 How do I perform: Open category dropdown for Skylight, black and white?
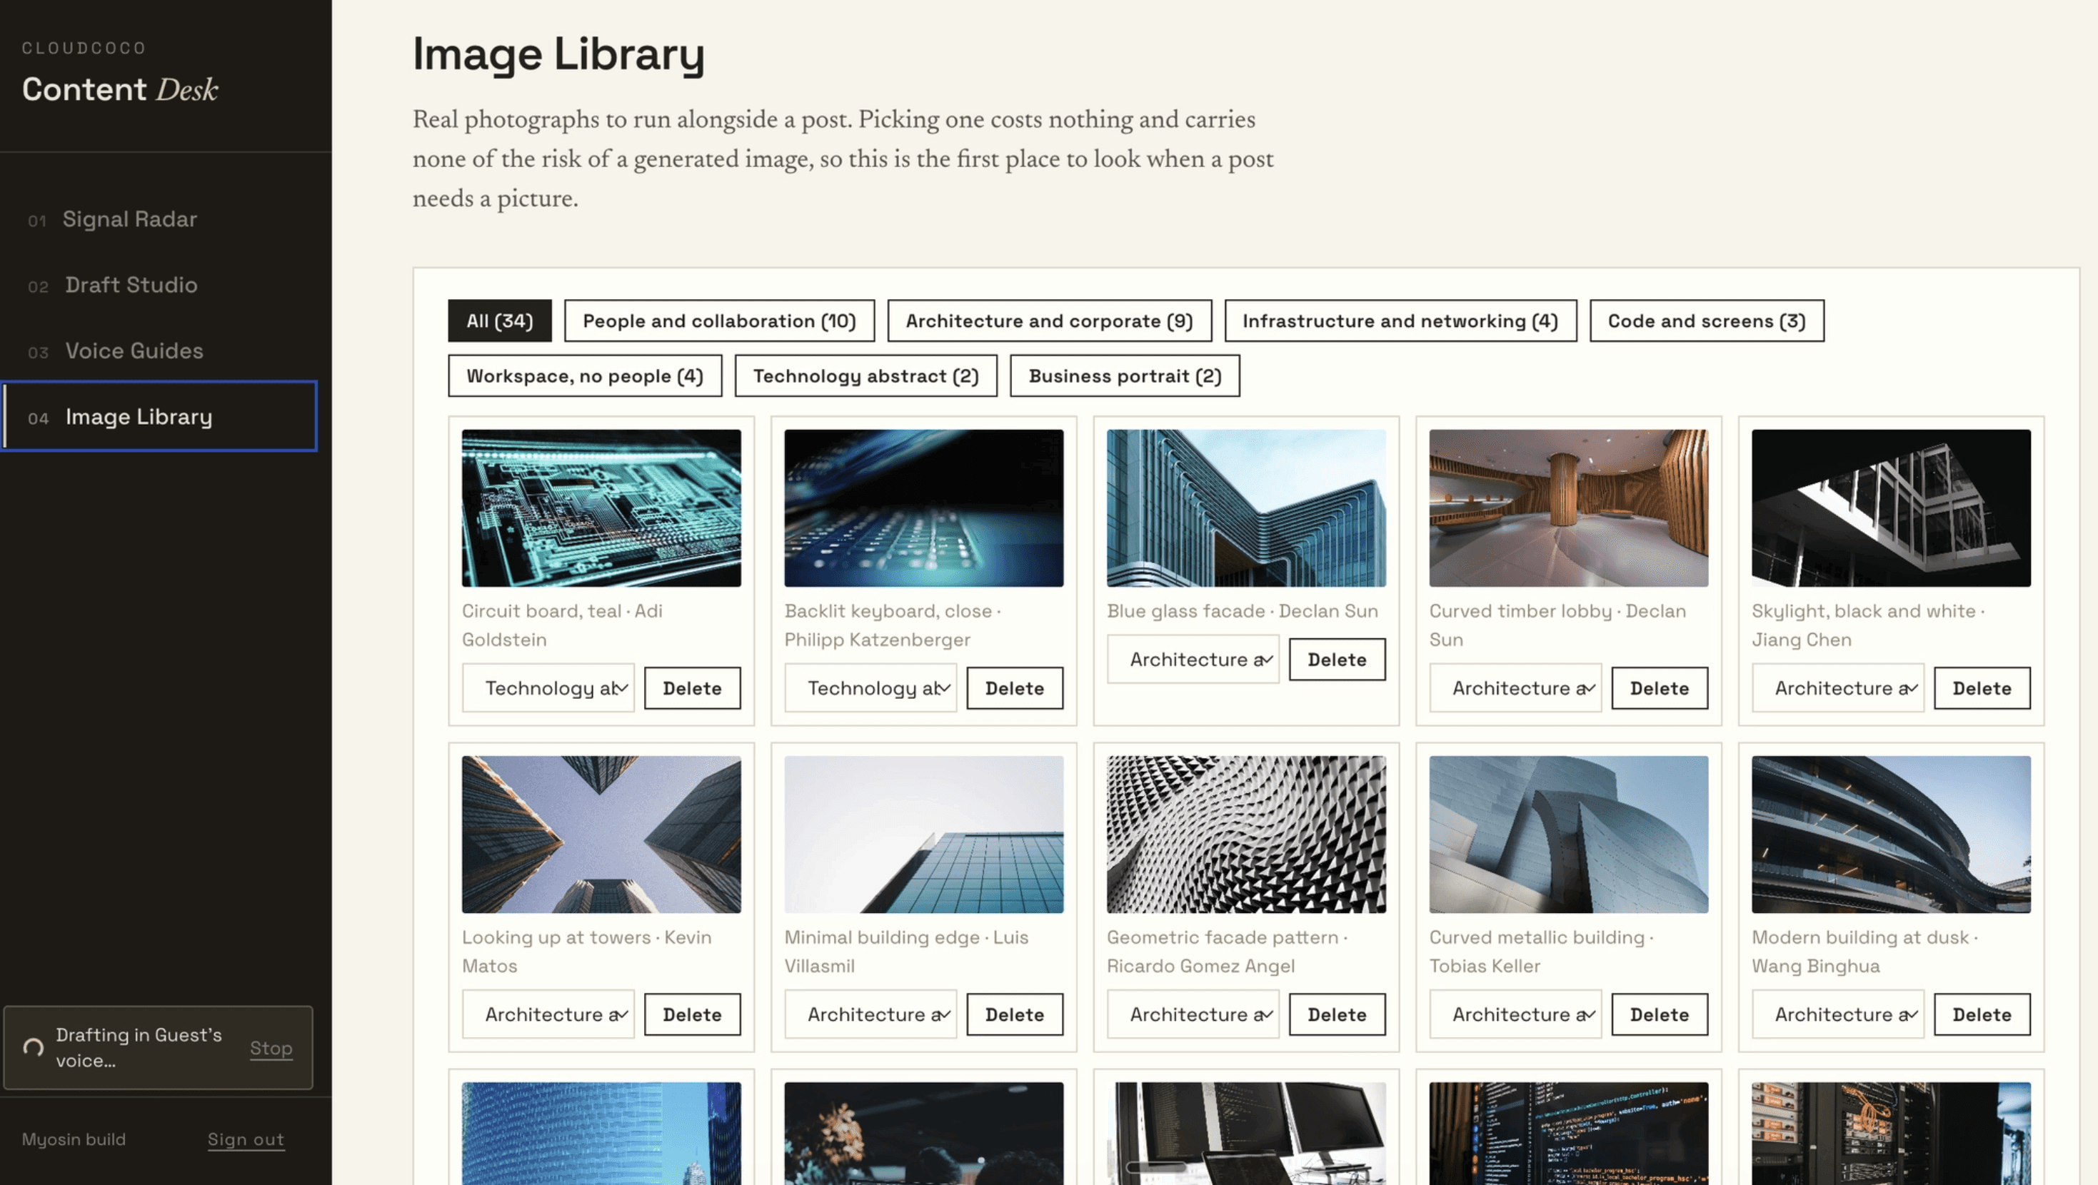pos(1838,689)
